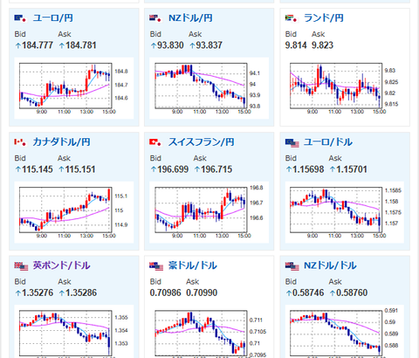419x358 pixels.
Task: Click the Australian Dollar/Dollar flag icon
Action: tap(156, 266)
